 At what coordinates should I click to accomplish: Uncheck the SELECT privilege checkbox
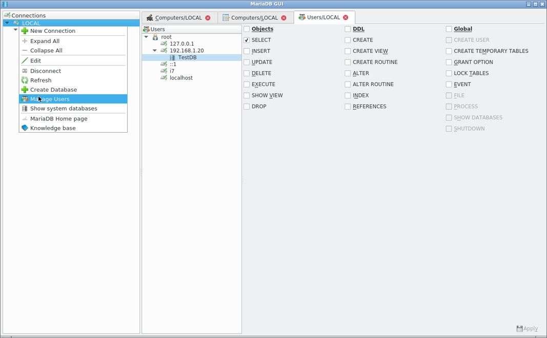click(247, 40)
